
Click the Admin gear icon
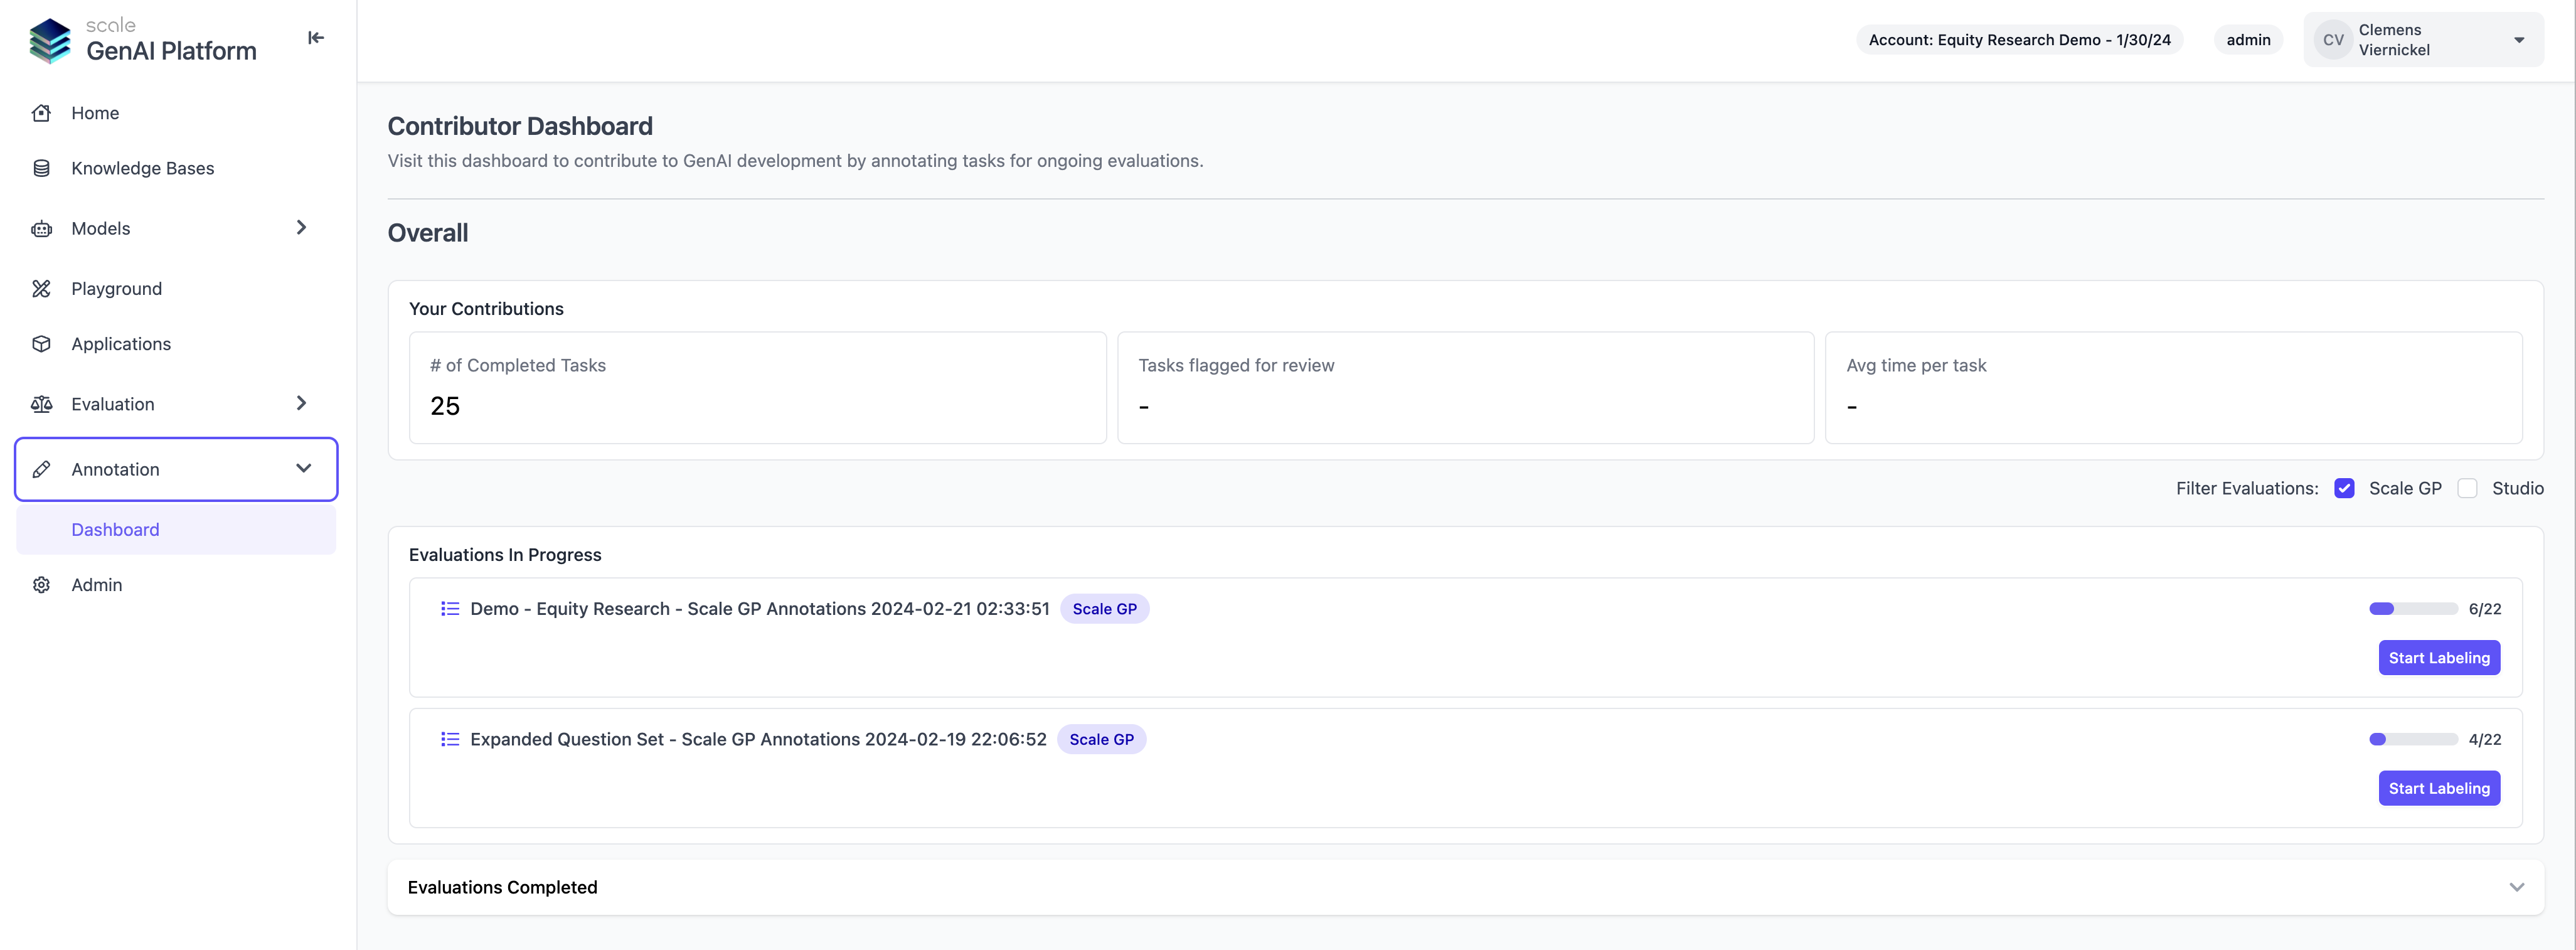pos(41,585)
